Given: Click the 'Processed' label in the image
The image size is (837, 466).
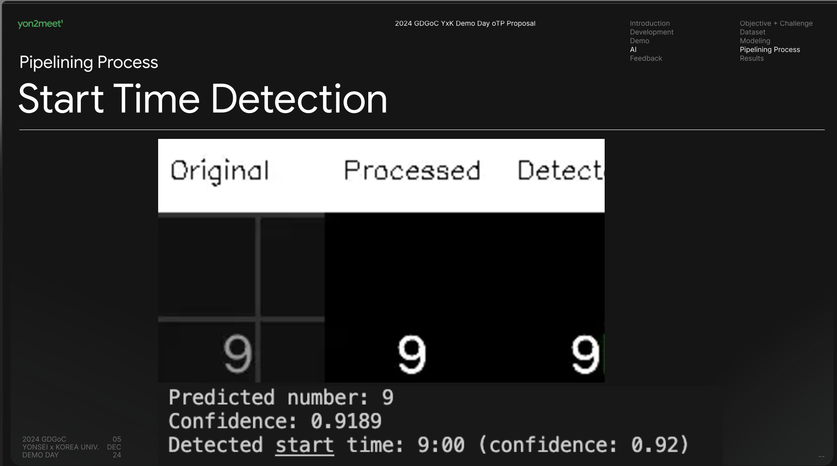Looking at the screenshot, I should (x=412, y=170).
